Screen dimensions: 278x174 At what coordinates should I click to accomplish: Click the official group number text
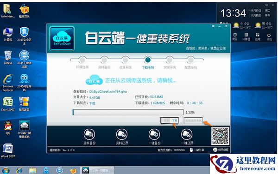(171, 150)
